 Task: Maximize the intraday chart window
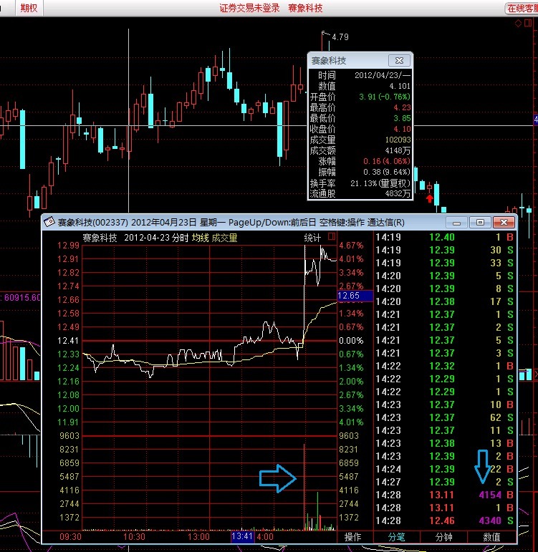coord(480,222)
